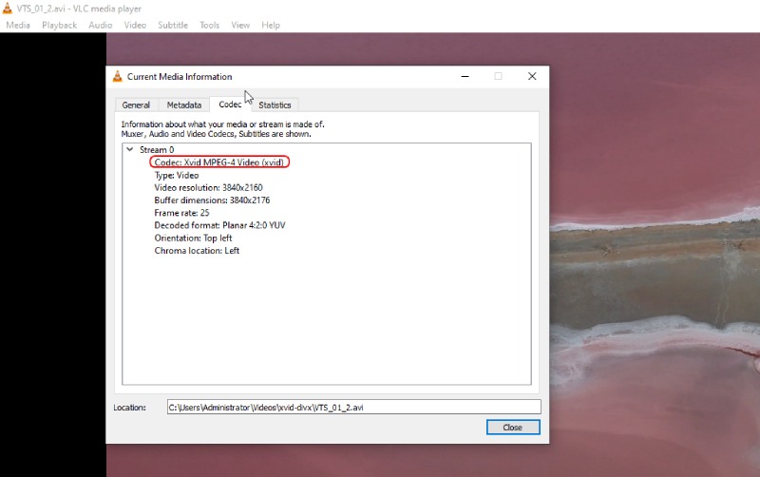760x477 pixels.
Task: Click the VLC cone icon in main title bar
Action: coord(8,9)
